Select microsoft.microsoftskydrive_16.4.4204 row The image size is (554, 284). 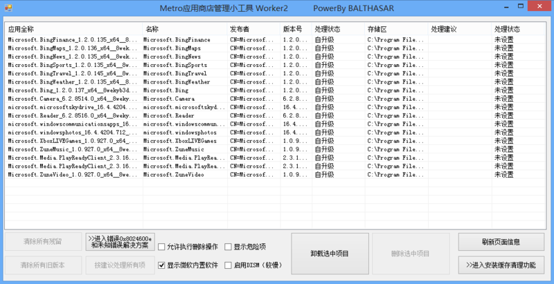tap(275, 107)
